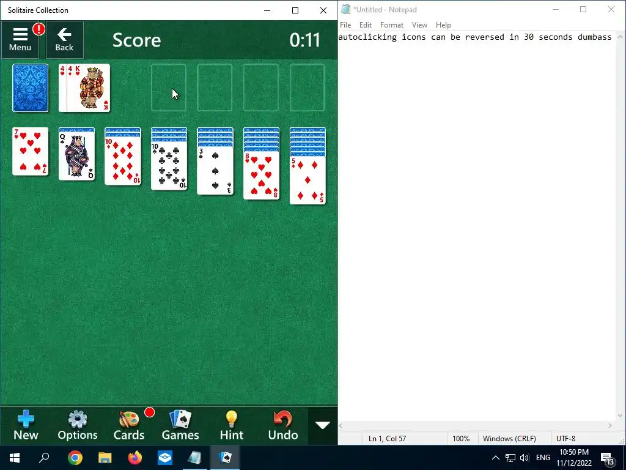626x470 pixels.
Task: Click the 0:11 game timer
Action: tap(305, 40)
